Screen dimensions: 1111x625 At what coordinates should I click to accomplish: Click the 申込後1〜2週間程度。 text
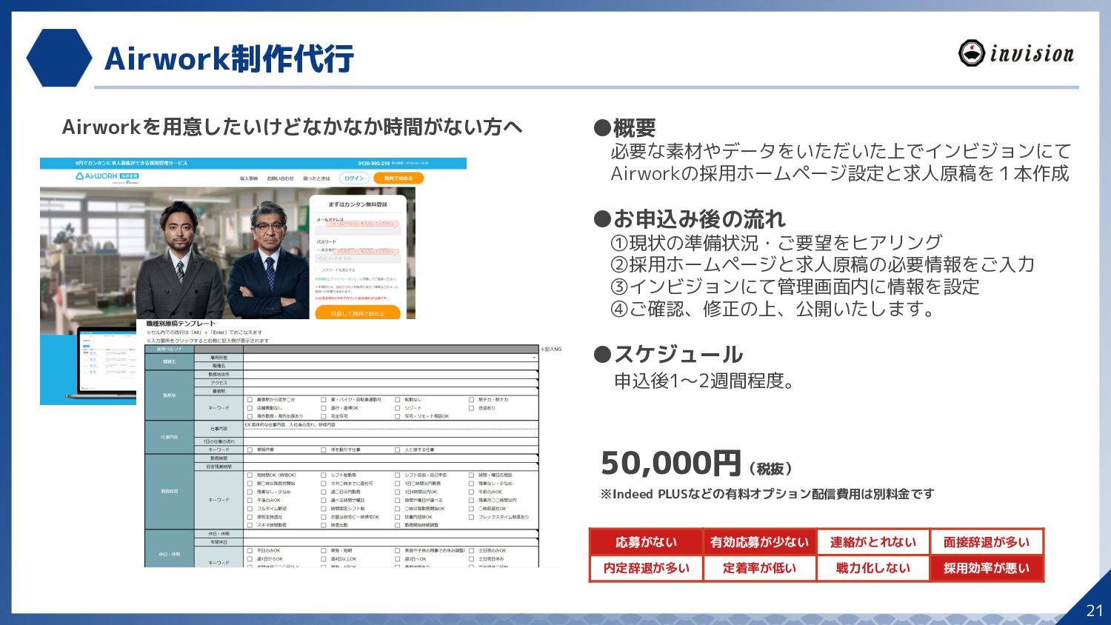coord(705,381)
